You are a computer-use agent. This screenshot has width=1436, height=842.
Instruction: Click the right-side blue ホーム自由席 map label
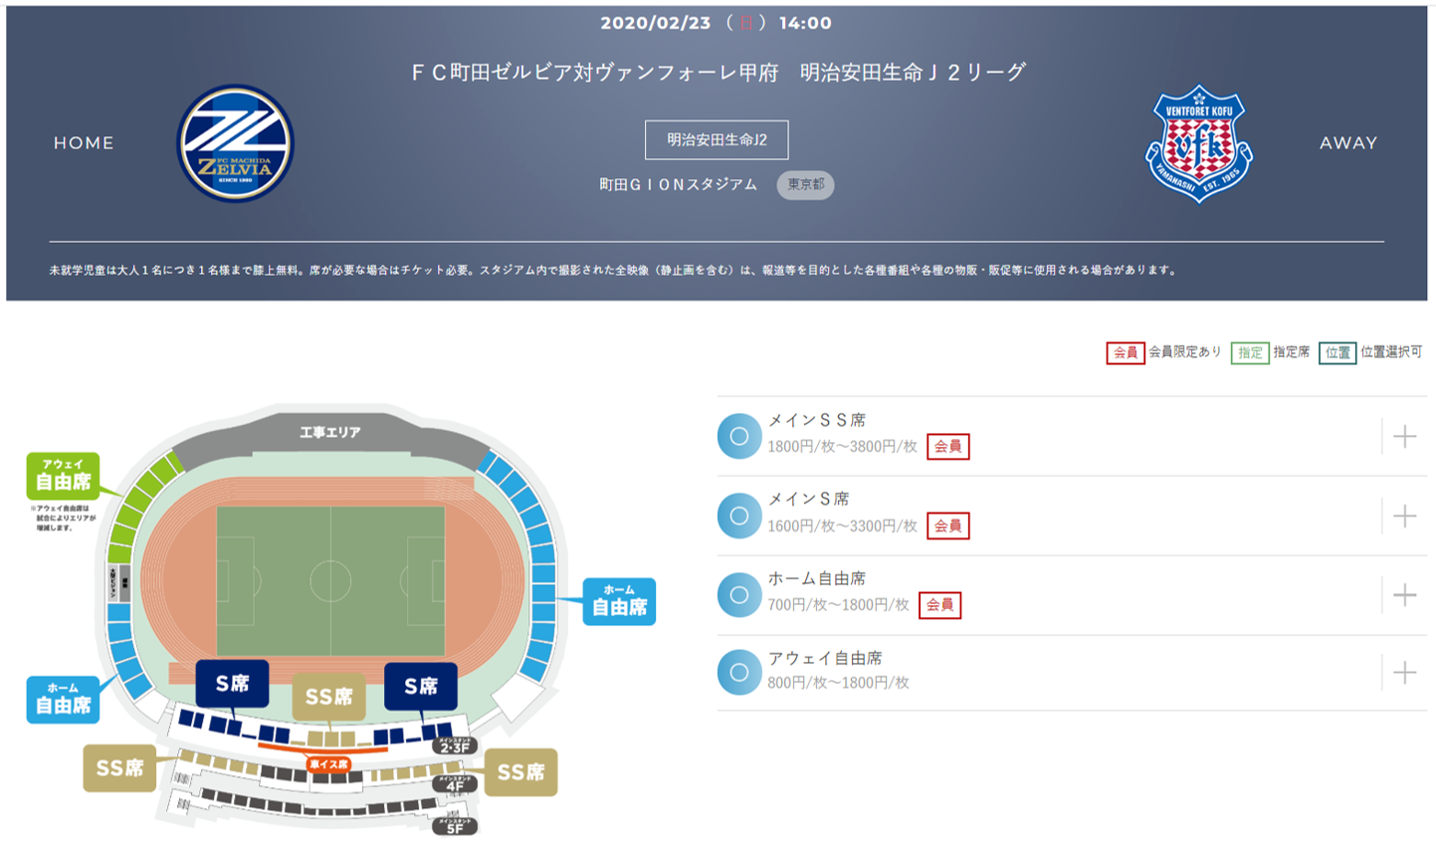[619, 601]
